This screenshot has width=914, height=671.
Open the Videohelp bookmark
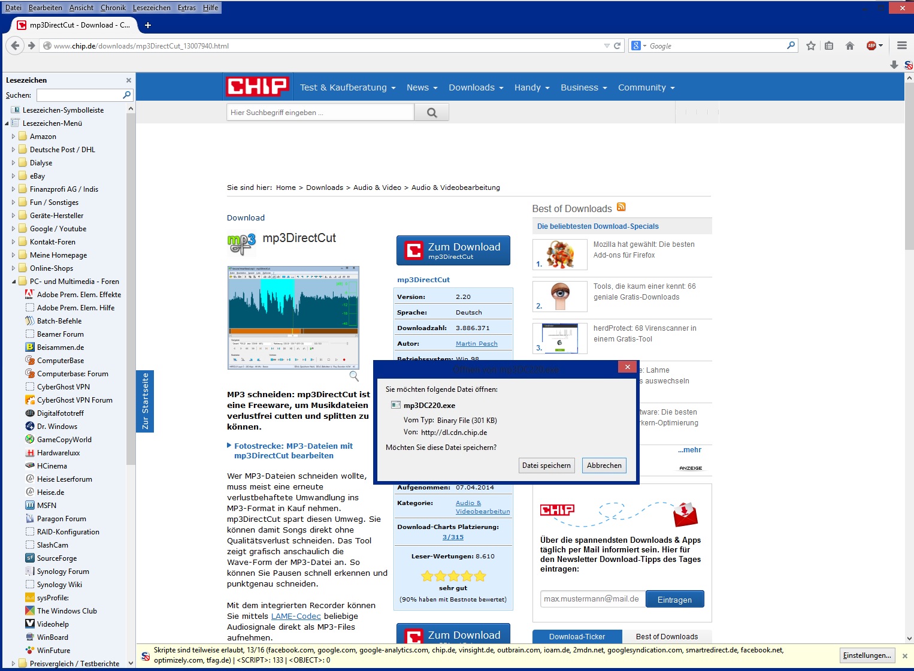point(53,624)
